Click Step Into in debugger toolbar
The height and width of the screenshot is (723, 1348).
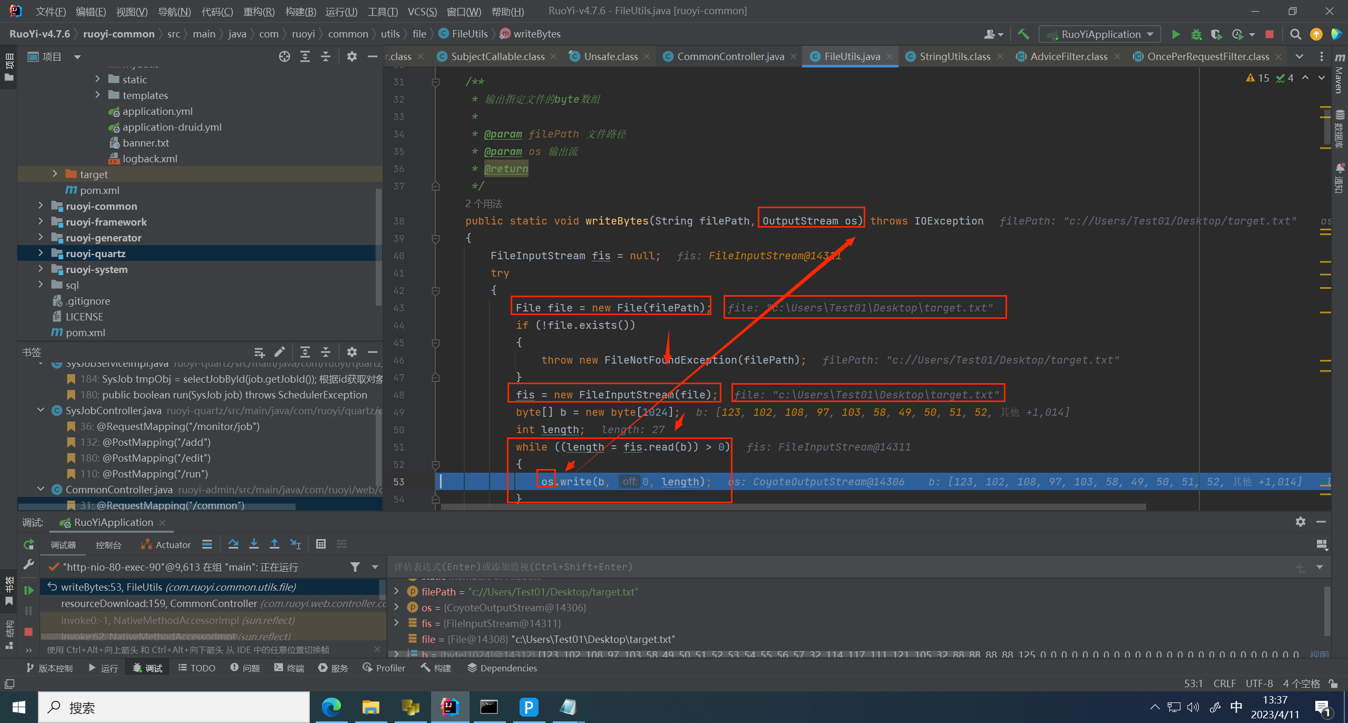pos(254,544)
